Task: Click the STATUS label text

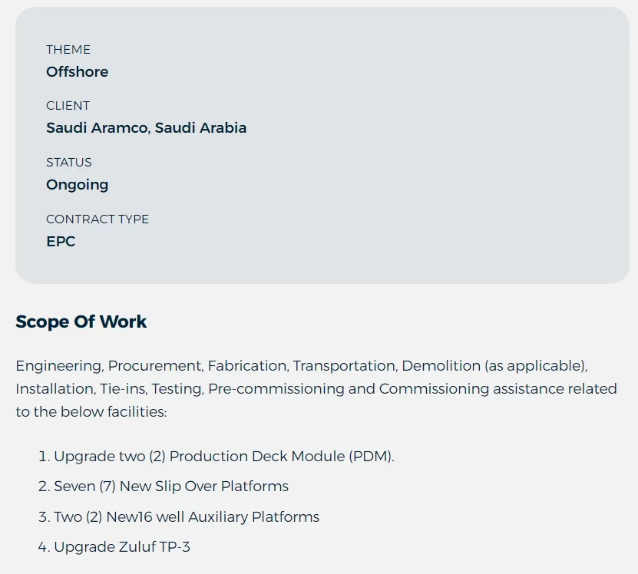Action: (x=69, y=163)
